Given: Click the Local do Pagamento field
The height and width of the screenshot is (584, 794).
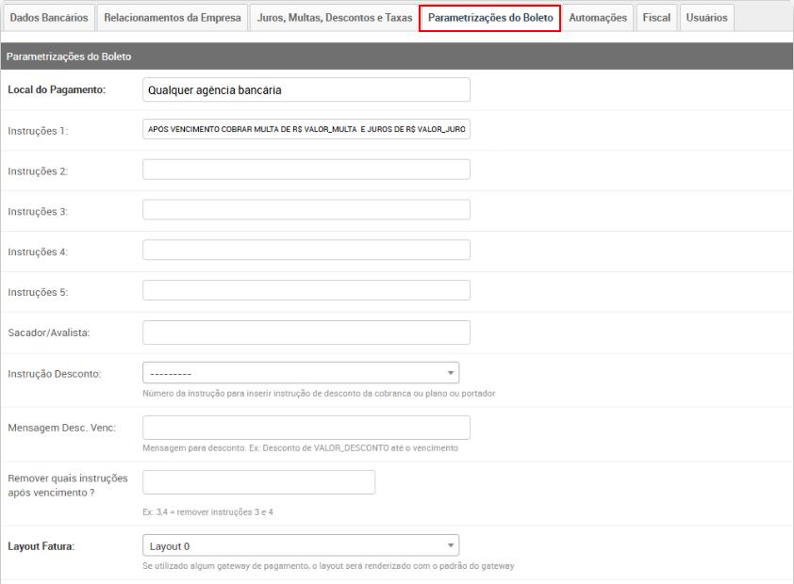Looking at the screenshot, I should tap(306, 89).
